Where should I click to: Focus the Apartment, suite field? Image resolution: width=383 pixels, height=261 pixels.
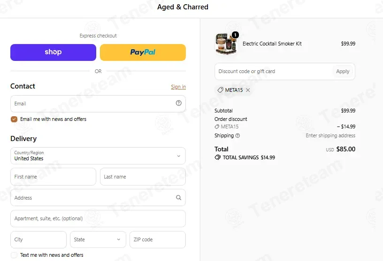pos(98,218)
